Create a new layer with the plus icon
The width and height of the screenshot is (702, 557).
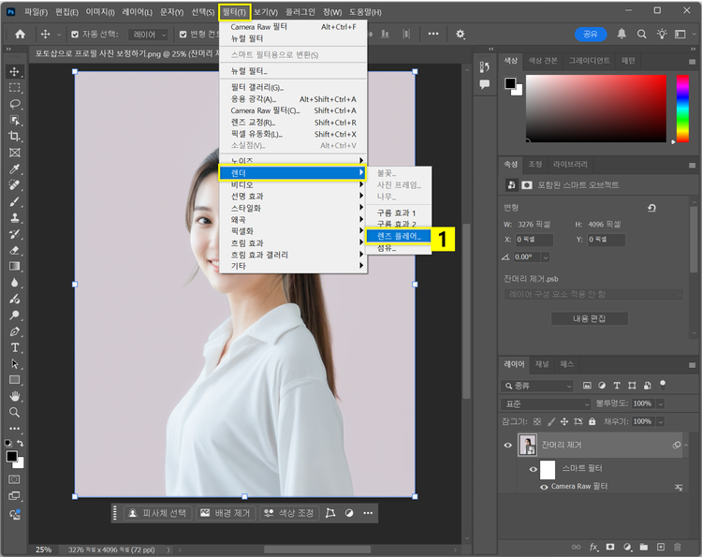click(661, 547)
